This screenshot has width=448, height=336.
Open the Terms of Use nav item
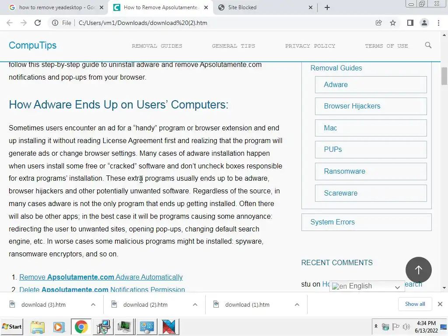pos(386,45)
